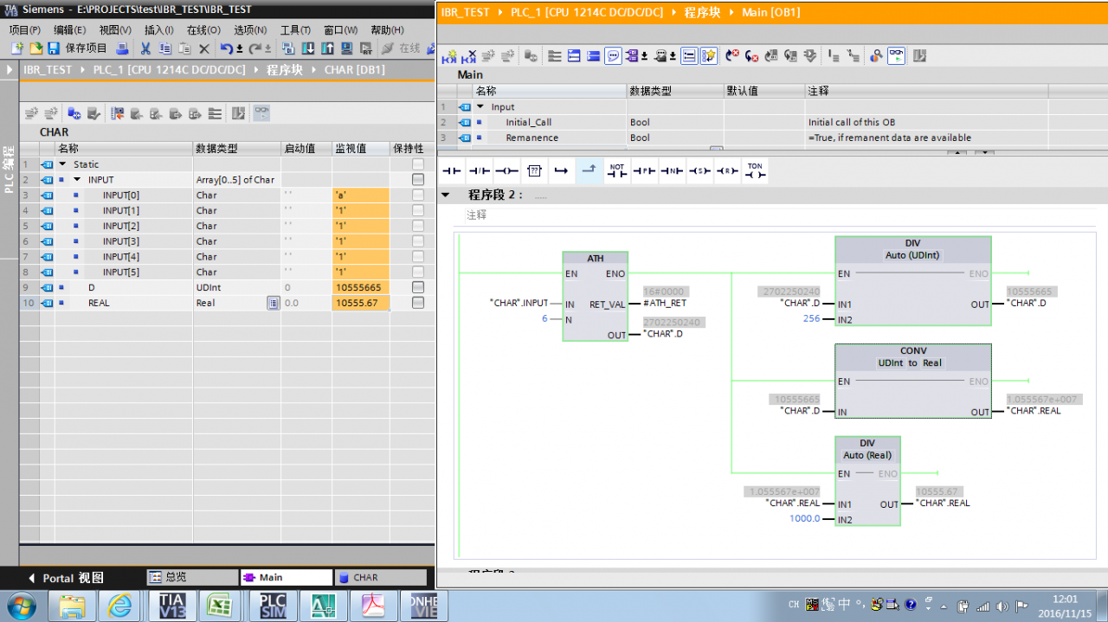This screenshot has height=622, width=1108.
Task: Click the open project icon
Action: 35,48
